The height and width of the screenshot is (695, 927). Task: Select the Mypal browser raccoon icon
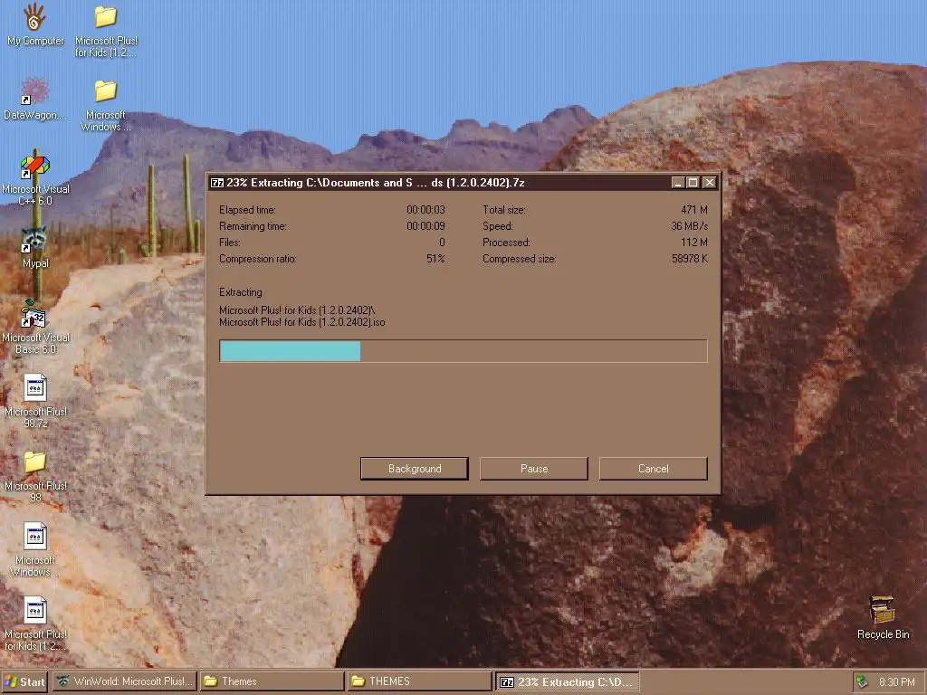35,240
